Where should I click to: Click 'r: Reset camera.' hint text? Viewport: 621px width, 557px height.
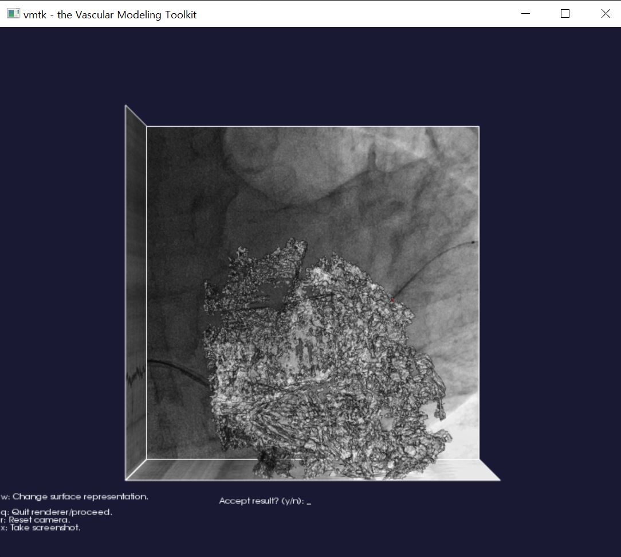click(36, 520)
